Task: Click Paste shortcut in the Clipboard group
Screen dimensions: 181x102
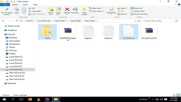Action: (x=36, y=14)
